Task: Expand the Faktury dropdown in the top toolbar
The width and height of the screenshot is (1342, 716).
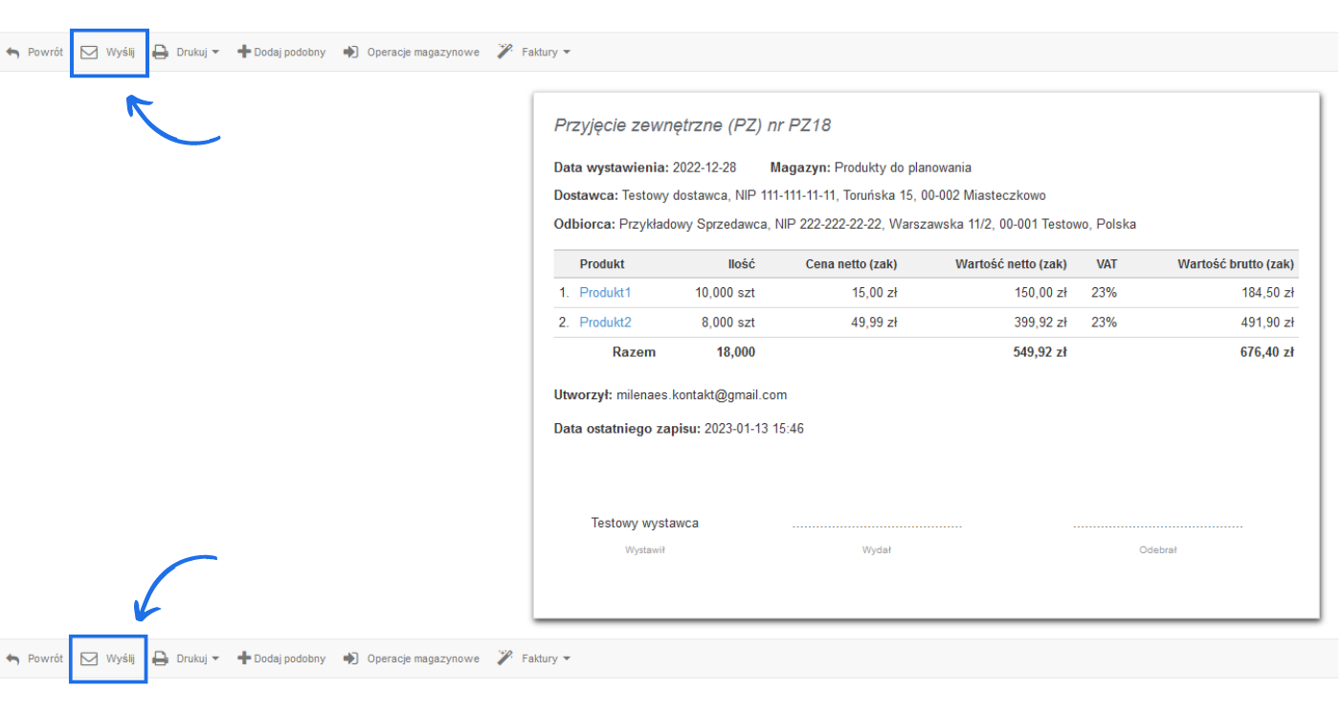Action: pyautogui.click(x=534, y=53)
